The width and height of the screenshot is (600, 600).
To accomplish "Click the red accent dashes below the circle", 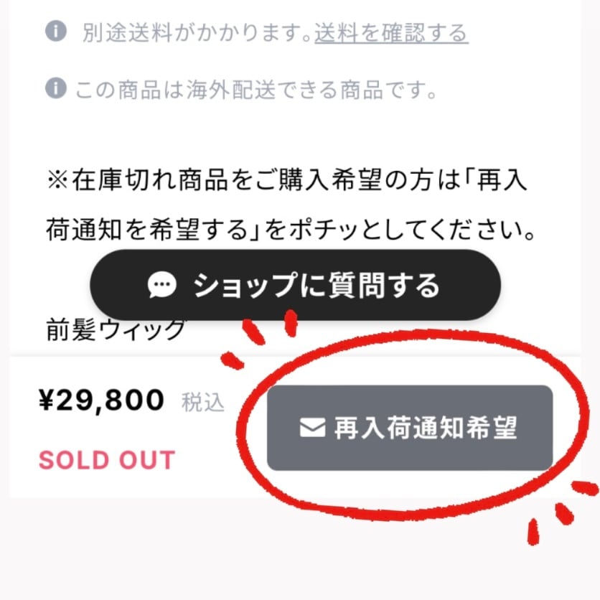I will click(560, 513).
